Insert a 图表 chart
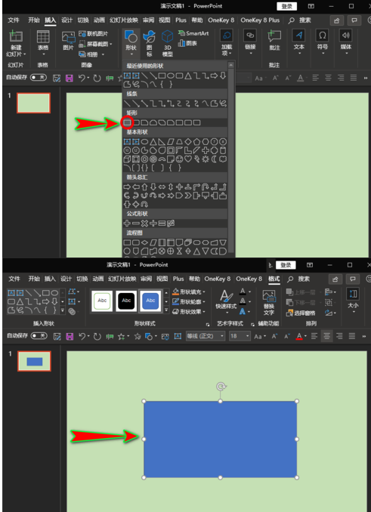 click(187, 43)
